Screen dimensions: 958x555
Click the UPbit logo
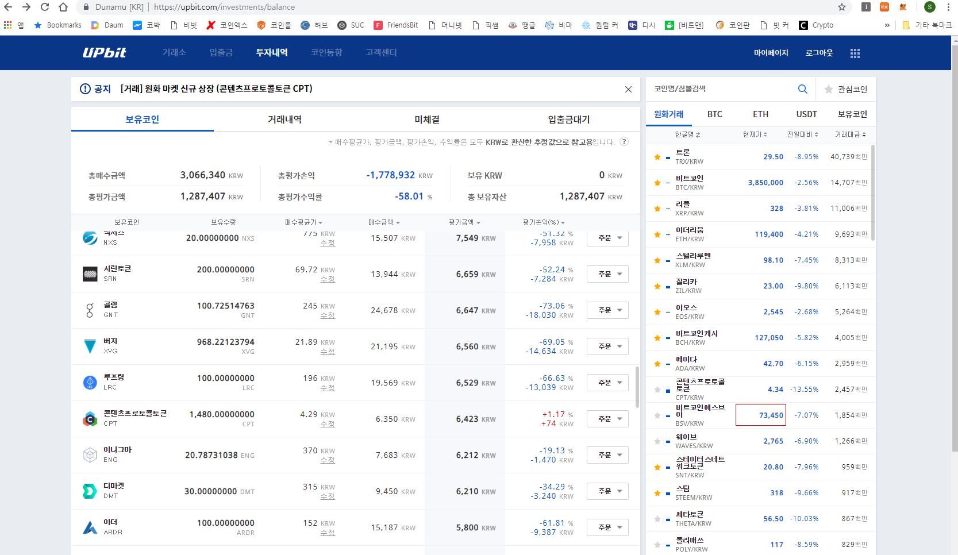click(x=104, y=53)
